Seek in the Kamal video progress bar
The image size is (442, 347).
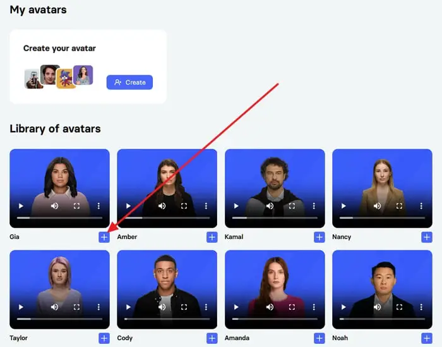coord(275,218)
